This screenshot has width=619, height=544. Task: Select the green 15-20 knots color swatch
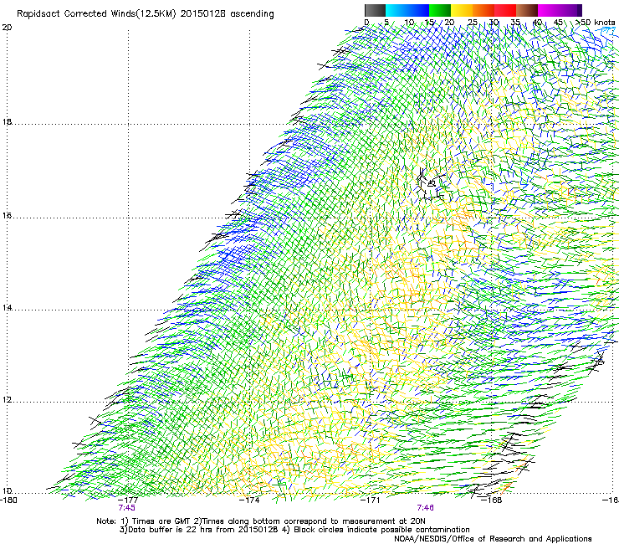[440, 10]
